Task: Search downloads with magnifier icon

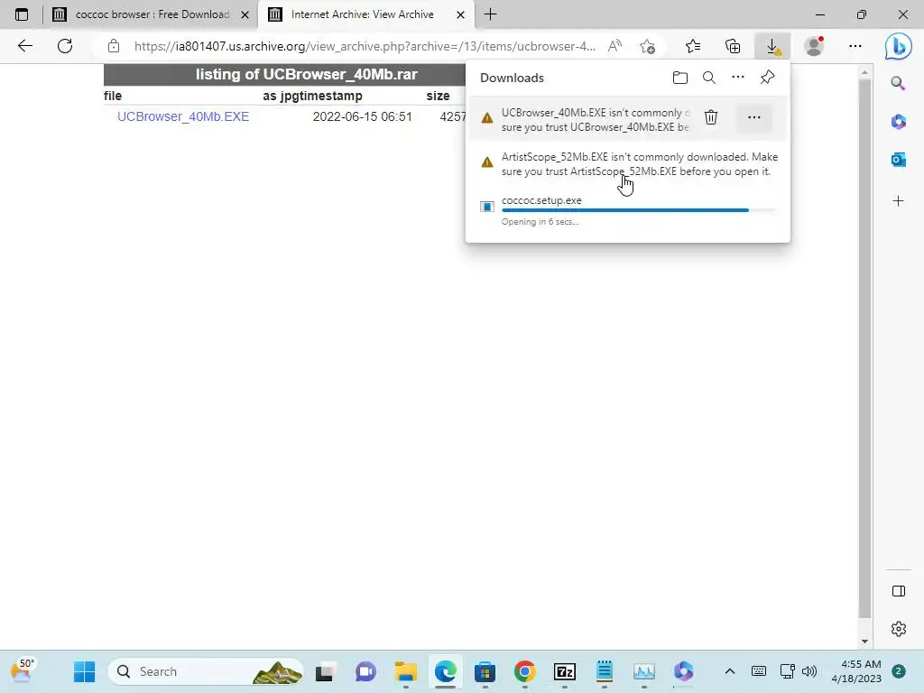Action: 709,78
